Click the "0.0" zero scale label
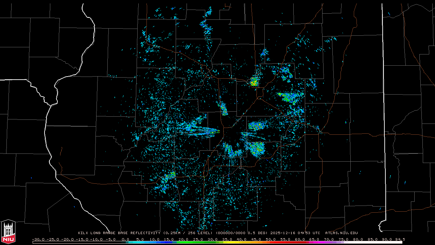The height and width of the screenshot is (245, 435). [x=126, y=239]
